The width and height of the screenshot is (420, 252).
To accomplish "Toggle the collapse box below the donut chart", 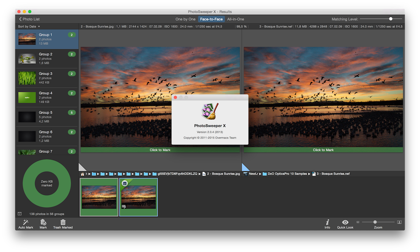I will [x=20, y=214].
